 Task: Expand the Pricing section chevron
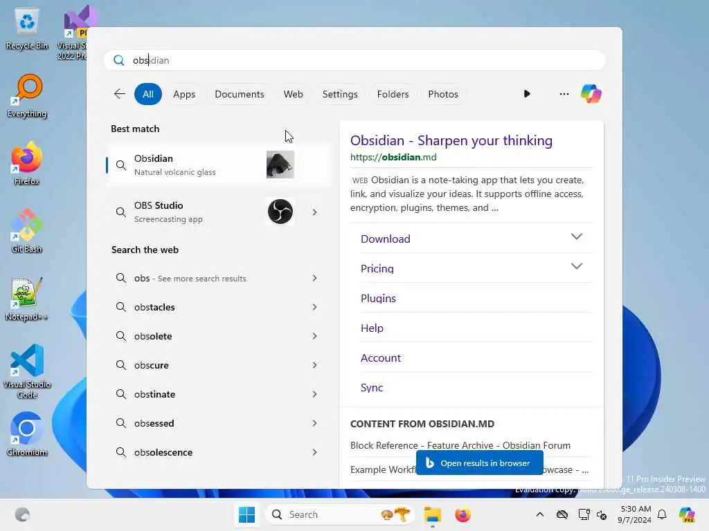[x=576, y=266]
